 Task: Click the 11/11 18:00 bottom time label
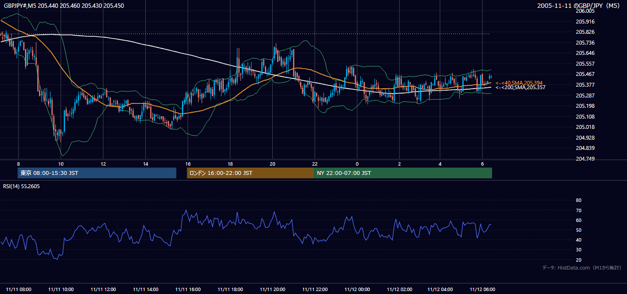230,289
